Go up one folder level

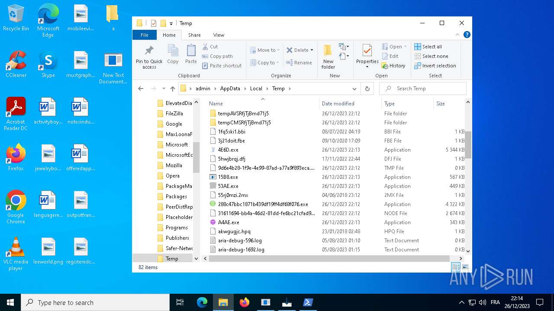173,89
